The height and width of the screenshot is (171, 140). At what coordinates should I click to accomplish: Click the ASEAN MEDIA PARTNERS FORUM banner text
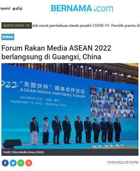53,93
